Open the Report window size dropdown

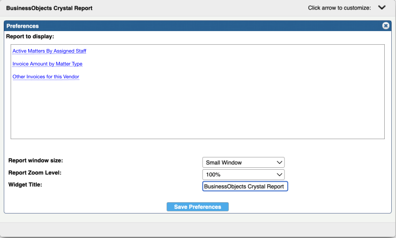click(x=243, y=163)
